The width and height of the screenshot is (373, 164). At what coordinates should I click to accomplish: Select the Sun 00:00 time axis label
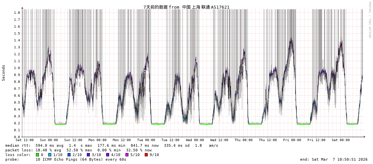pos(49,140)
